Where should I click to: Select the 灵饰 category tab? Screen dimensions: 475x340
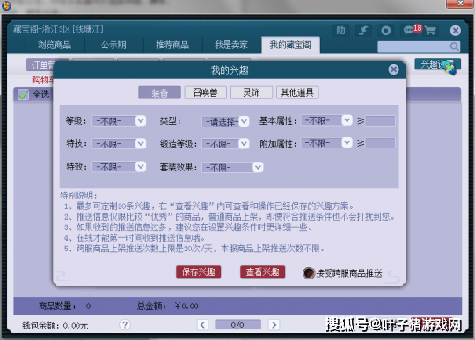(252, 92)
